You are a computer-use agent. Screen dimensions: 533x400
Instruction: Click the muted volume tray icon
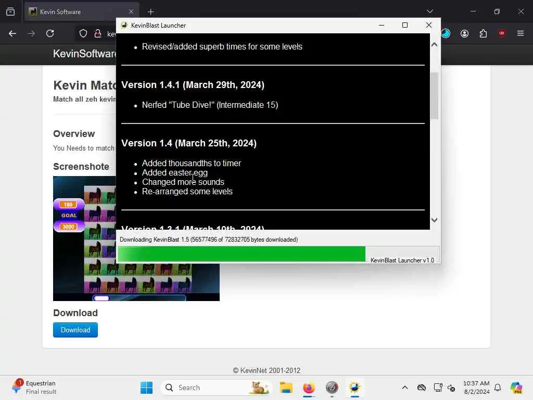tap(451, 387)
